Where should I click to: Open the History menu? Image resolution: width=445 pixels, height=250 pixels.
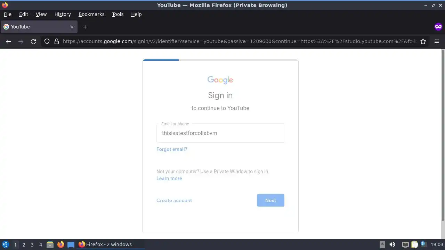point(63,14)
